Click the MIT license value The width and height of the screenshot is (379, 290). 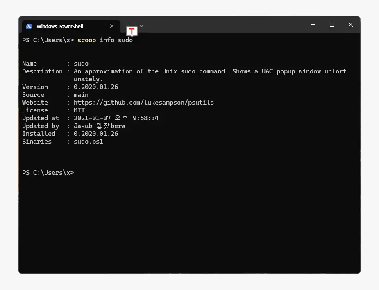tap(79, 110)
